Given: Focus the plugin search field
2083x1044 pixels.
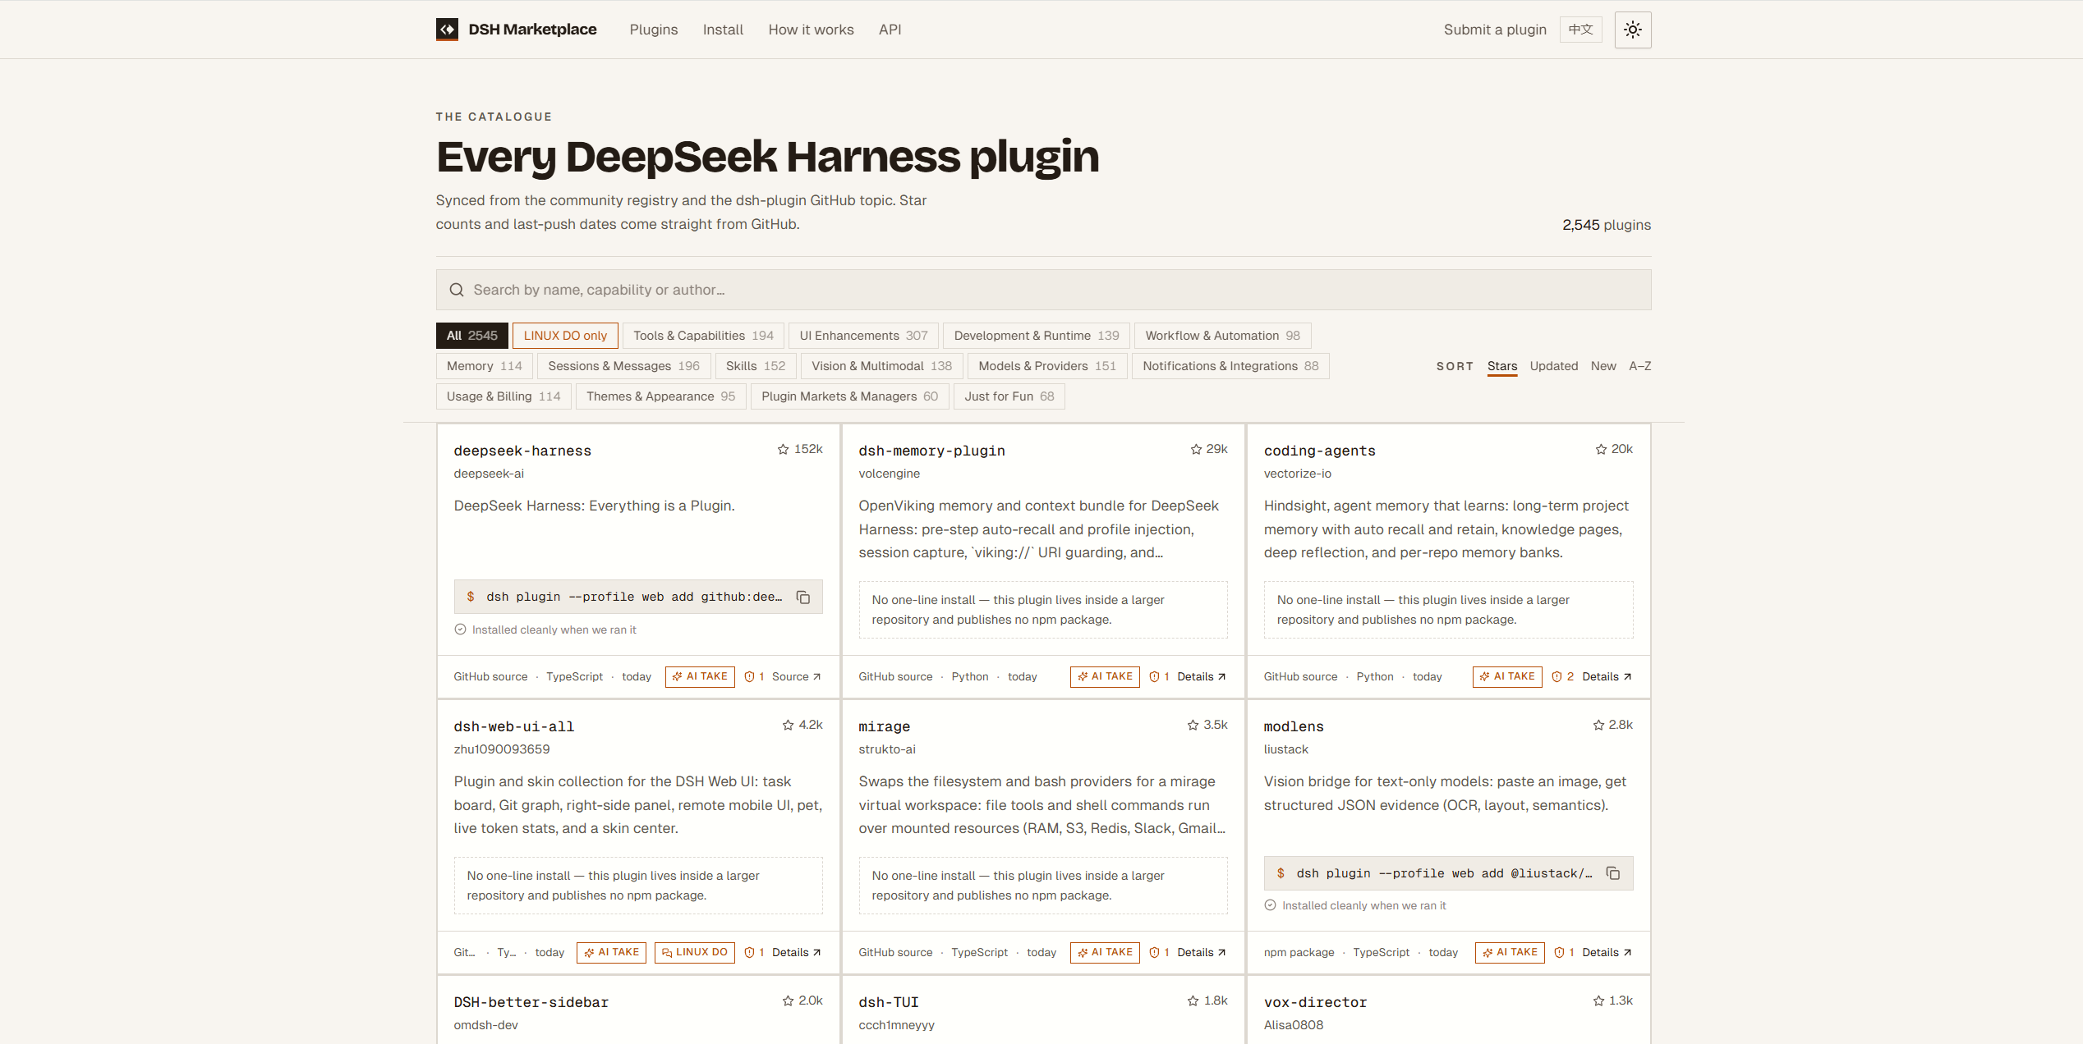Looking at the screenshot, I should tap(1043, 290).
